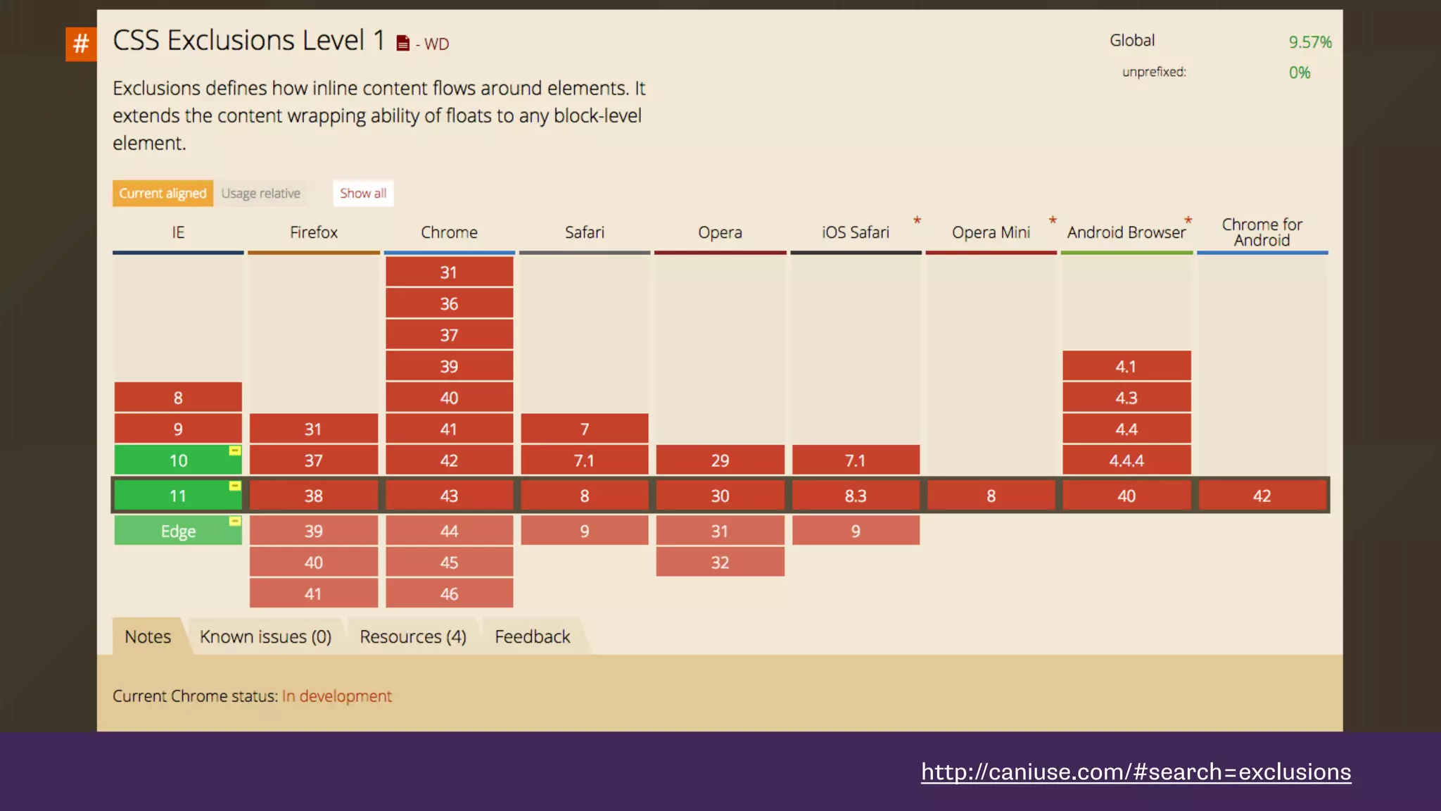Open the caniuse.com exclusions URL link
1441x811 pixels.
click(1136, 772)
